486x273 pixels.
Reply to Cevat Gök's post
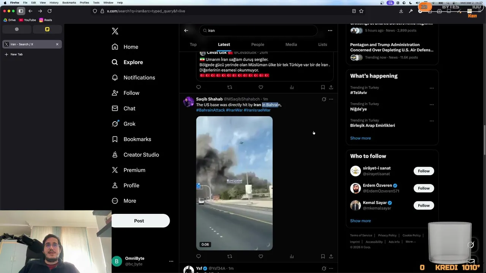coord(199,87)
